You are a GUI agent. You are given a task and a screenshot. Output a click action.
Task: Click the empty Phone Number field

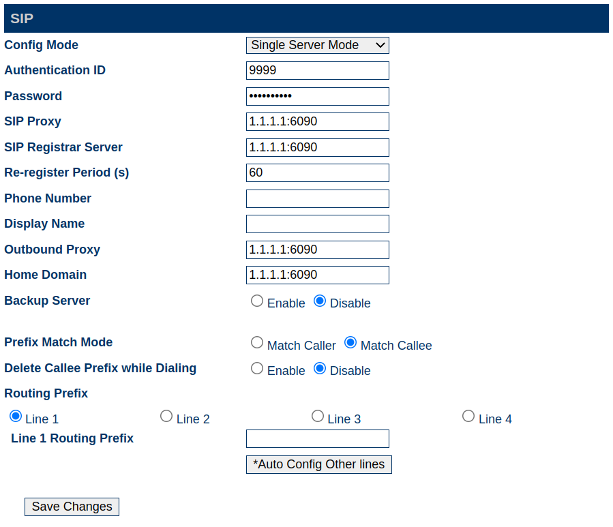[x=318, y=198]
